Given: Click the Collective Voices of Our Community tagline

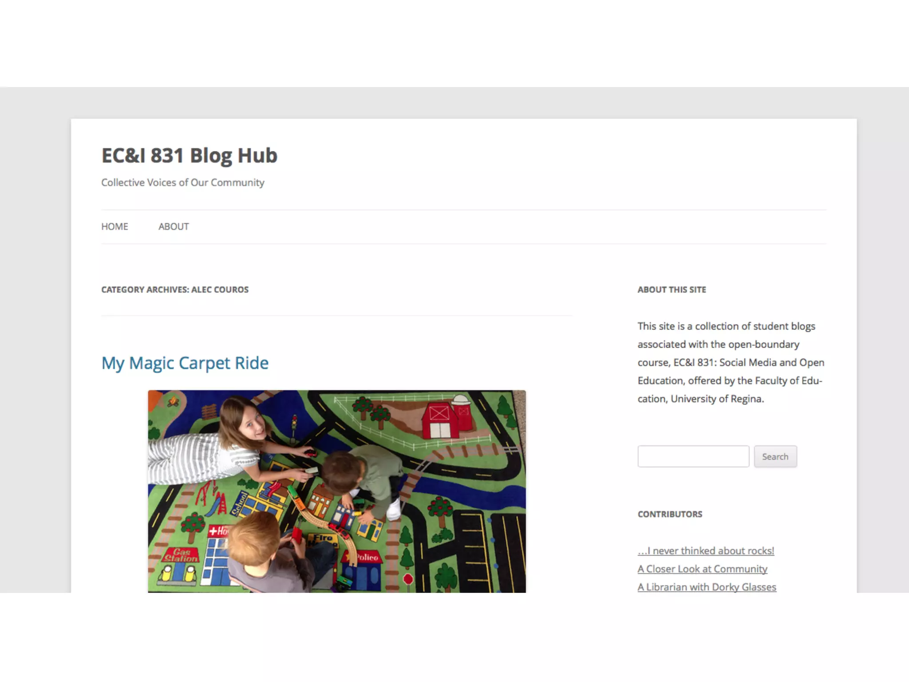Looking at the screenshot, I should (183, 182).
